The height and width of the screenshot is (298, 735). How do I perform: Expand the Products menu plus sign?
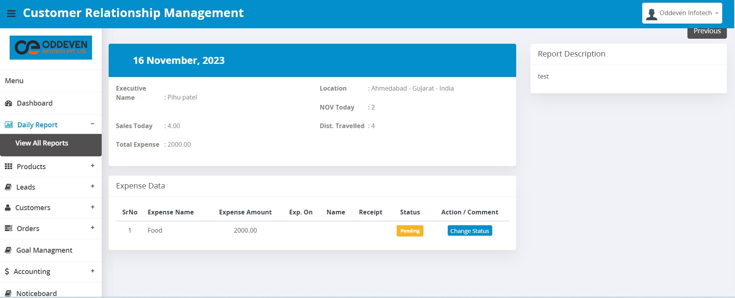point(92,166)
